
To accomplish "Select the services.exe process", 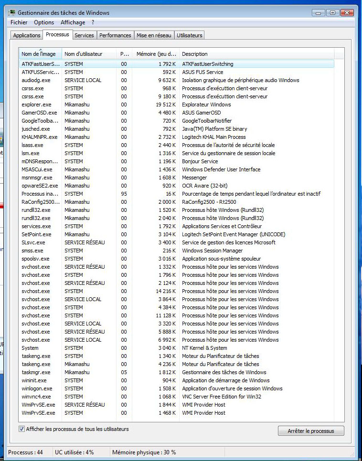I will click(x=177, y=226).
